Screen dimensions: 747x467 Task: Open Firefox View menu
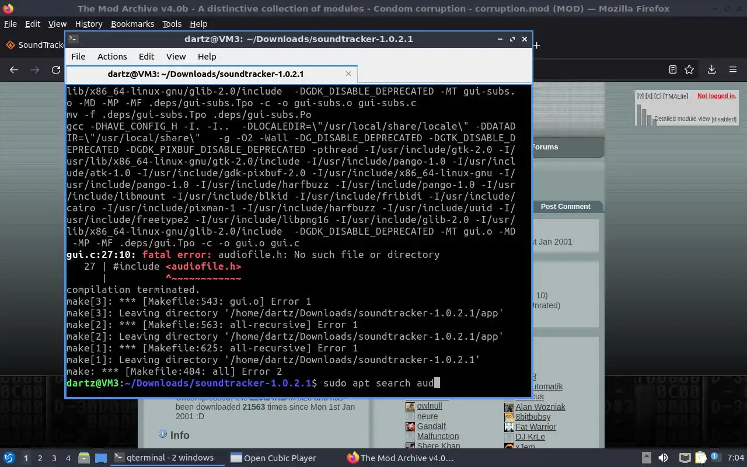(57, 24)
